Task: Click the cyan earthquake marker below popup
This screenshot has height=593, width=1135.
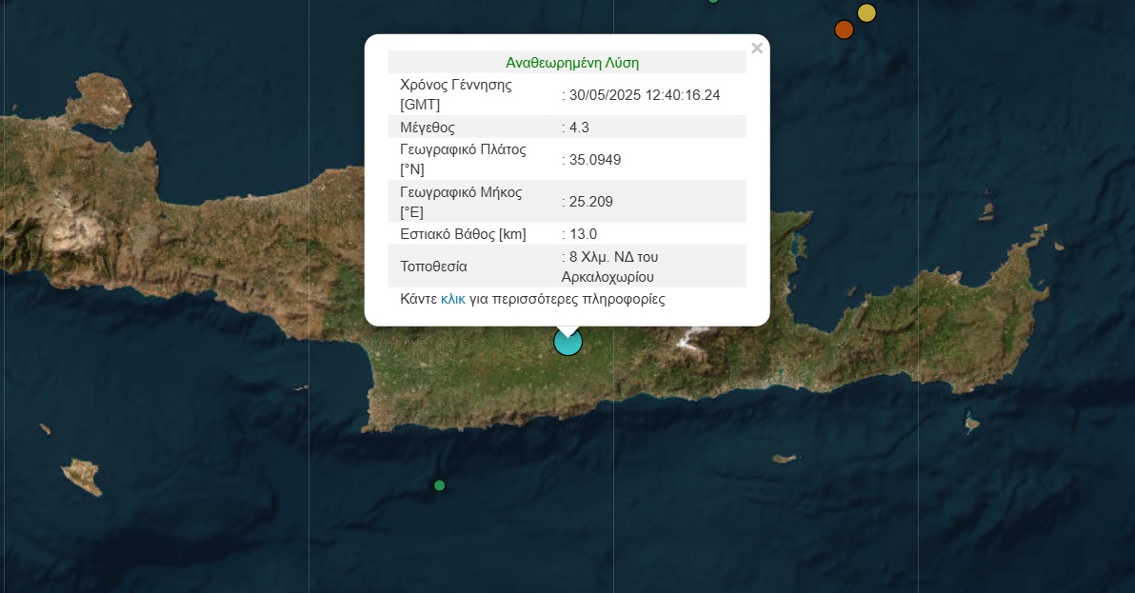Action: tap(567, 342)
